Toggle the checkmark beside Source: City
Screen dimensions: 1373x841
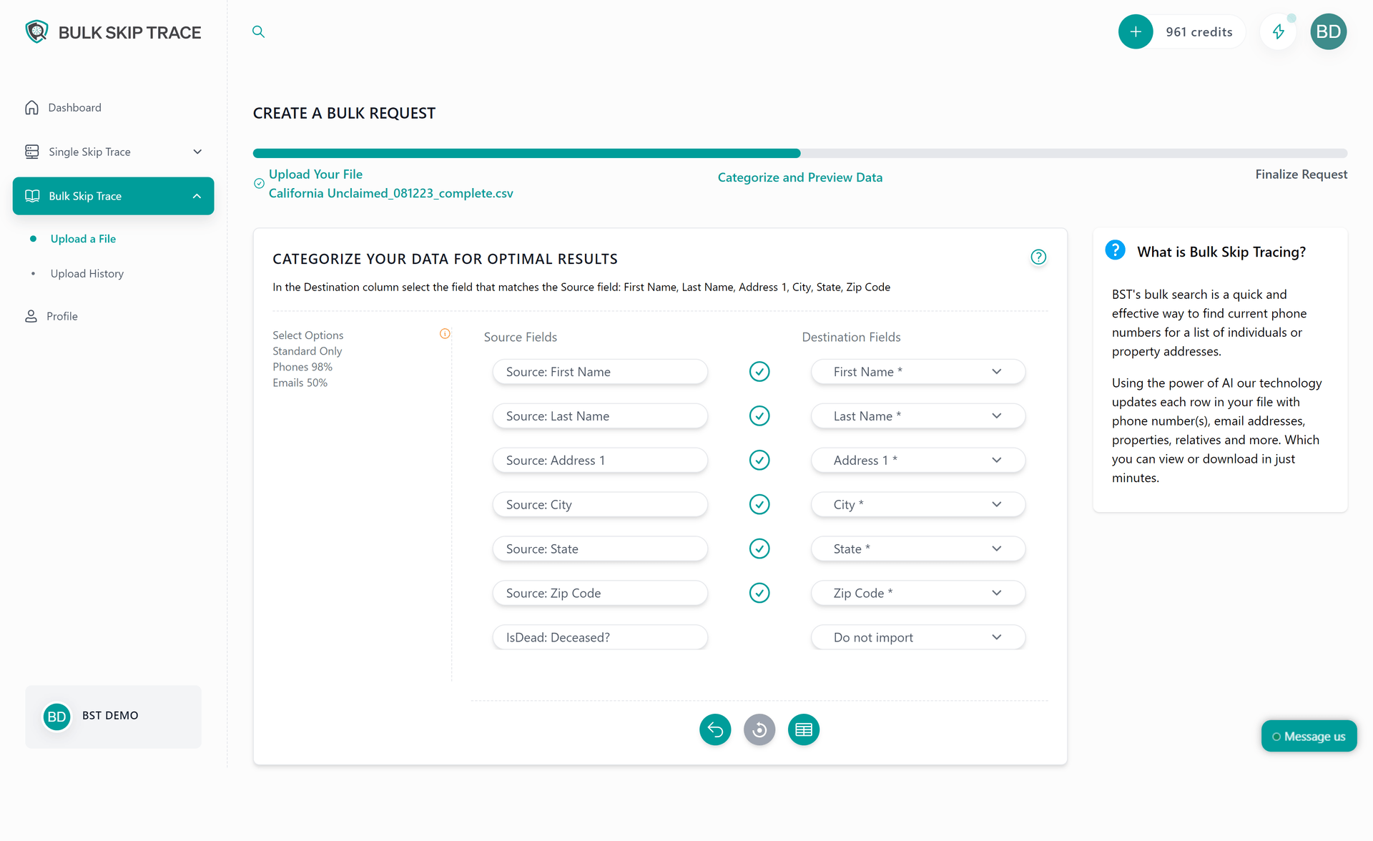(x=759, y=504)
